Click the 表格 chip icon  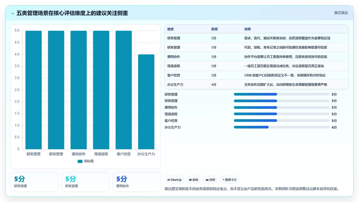coord(190,180)
